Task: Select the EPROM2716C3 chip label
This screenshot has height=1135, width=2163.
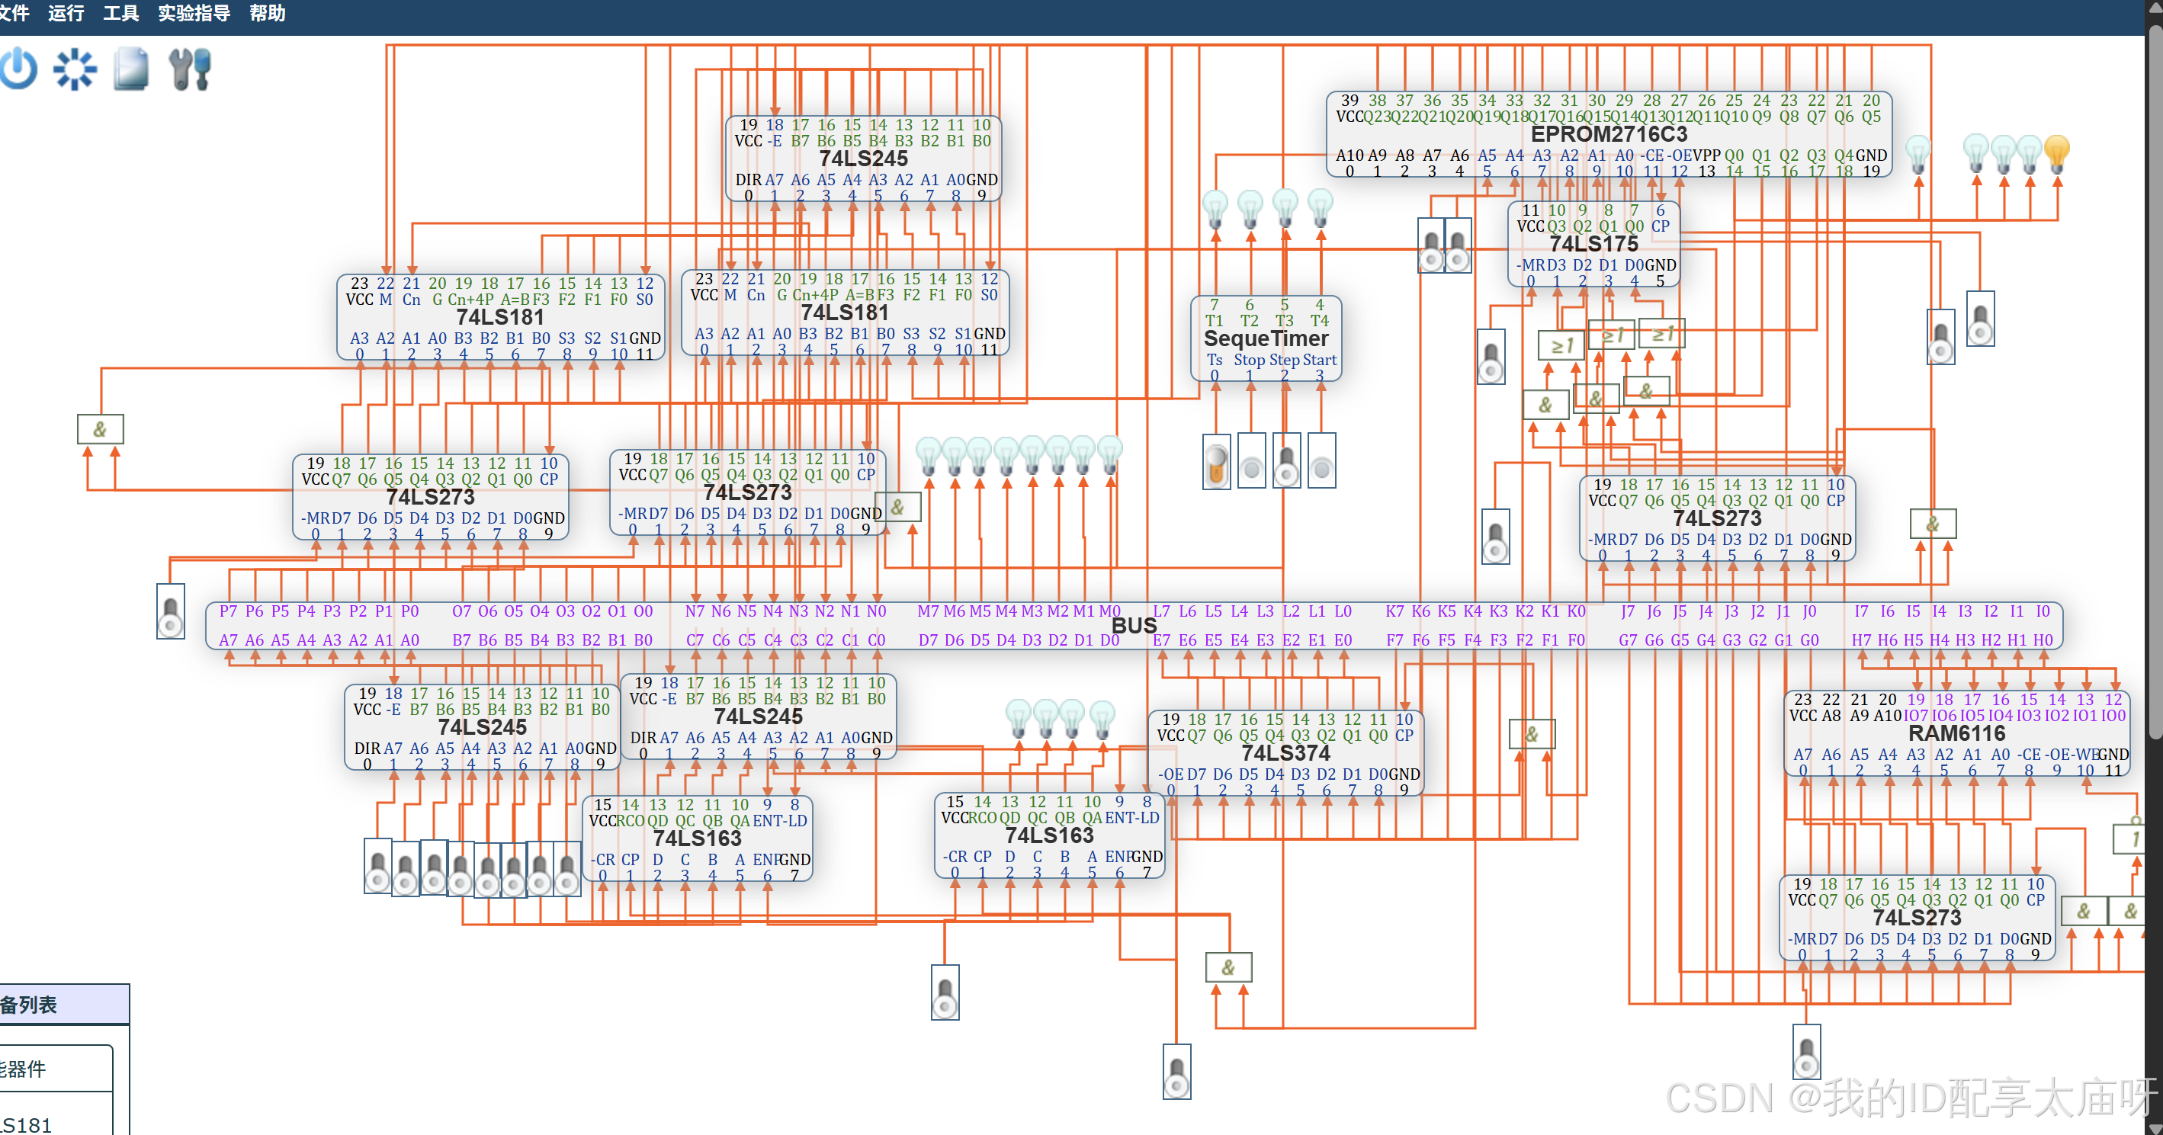Action: [1608, 134]
